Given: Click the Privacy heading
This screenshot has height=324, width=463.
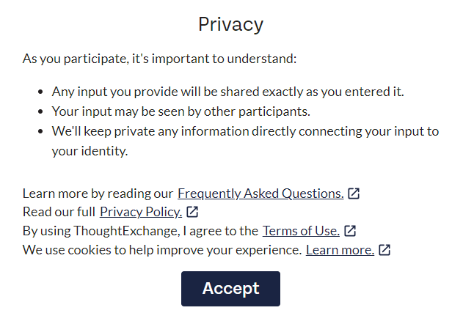Looking at the screenshot, I should tap(230, 24).
